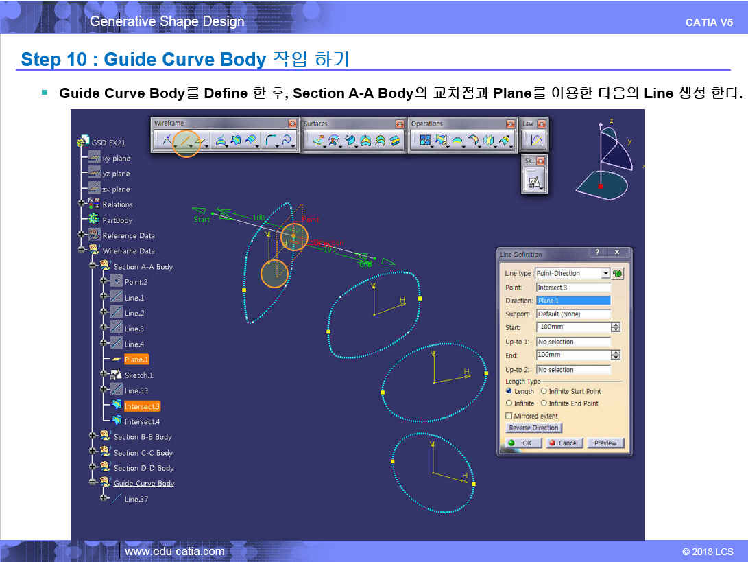Viewport: 748px width, 562px height.
Task: Click the Start value spinner arrows
Action: [615, 327]
